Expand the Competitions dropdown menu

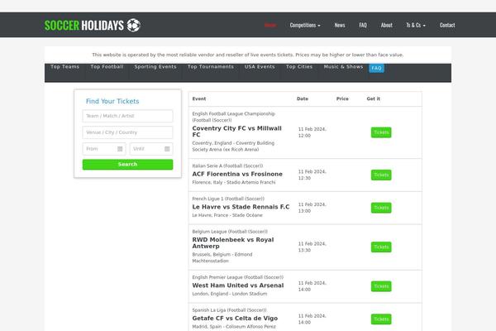[x=305, y=25]
